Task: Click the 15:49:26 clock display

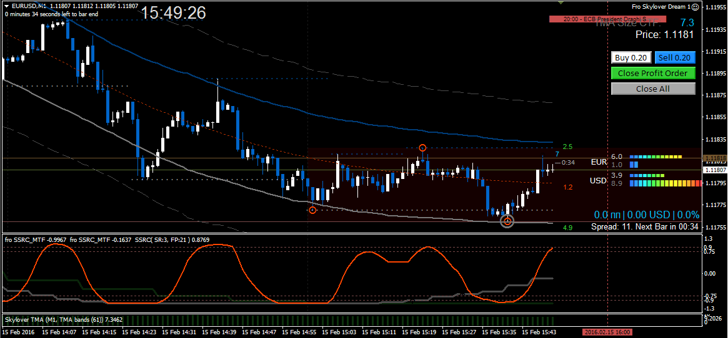Action: click(x=173, y=13)
